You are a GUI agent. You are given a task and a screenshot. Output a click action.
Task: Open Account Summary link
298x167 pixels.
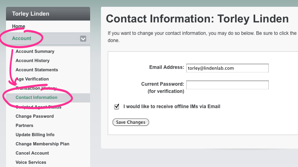pos(35,51)
